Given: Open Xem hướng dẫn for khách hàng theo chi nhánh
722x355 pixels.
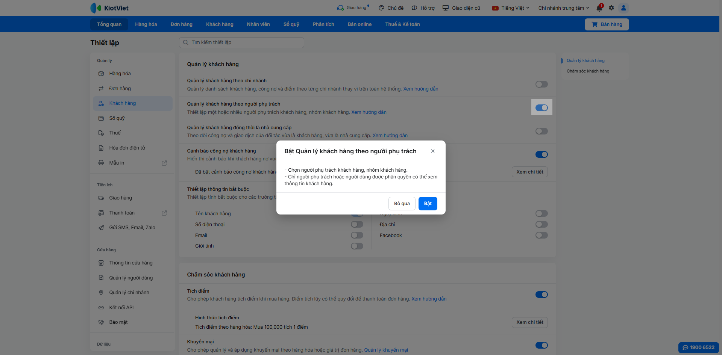Looking at the screenshot, I should 421,89.
